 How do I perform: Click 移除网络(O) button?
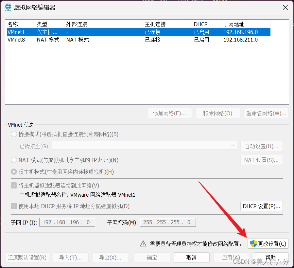point(218,113)
